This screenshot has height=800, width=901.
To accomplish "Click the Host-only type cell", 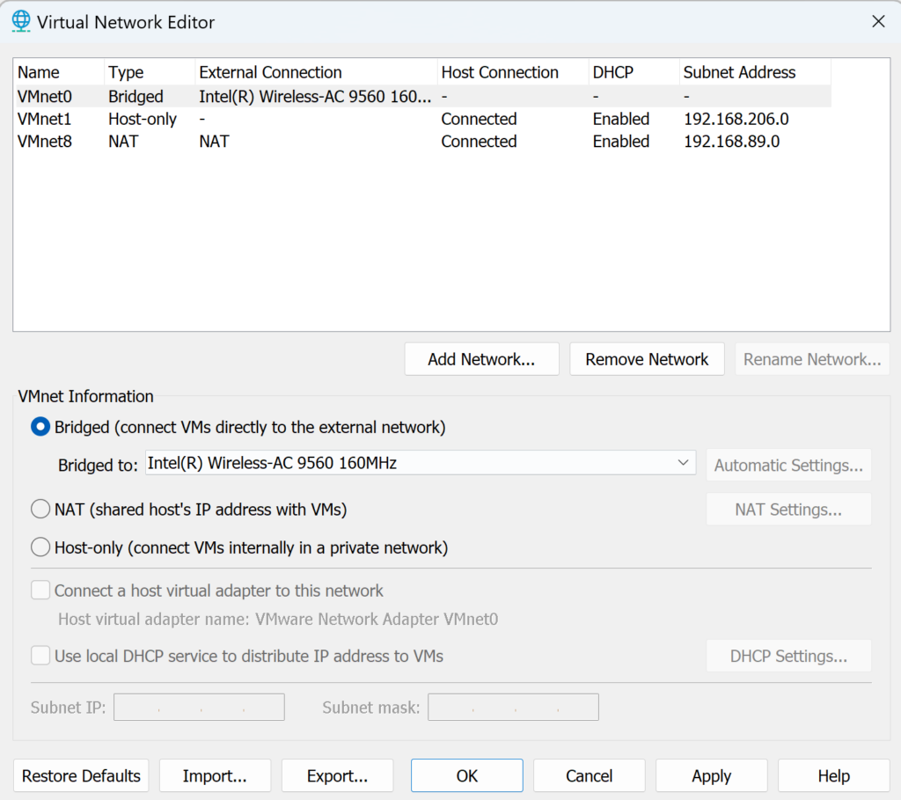I will (143, 119).
